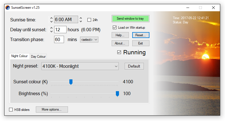225x121 pixels.
Task: Uncheck Load on Win startup
Action: click(114, 28)
